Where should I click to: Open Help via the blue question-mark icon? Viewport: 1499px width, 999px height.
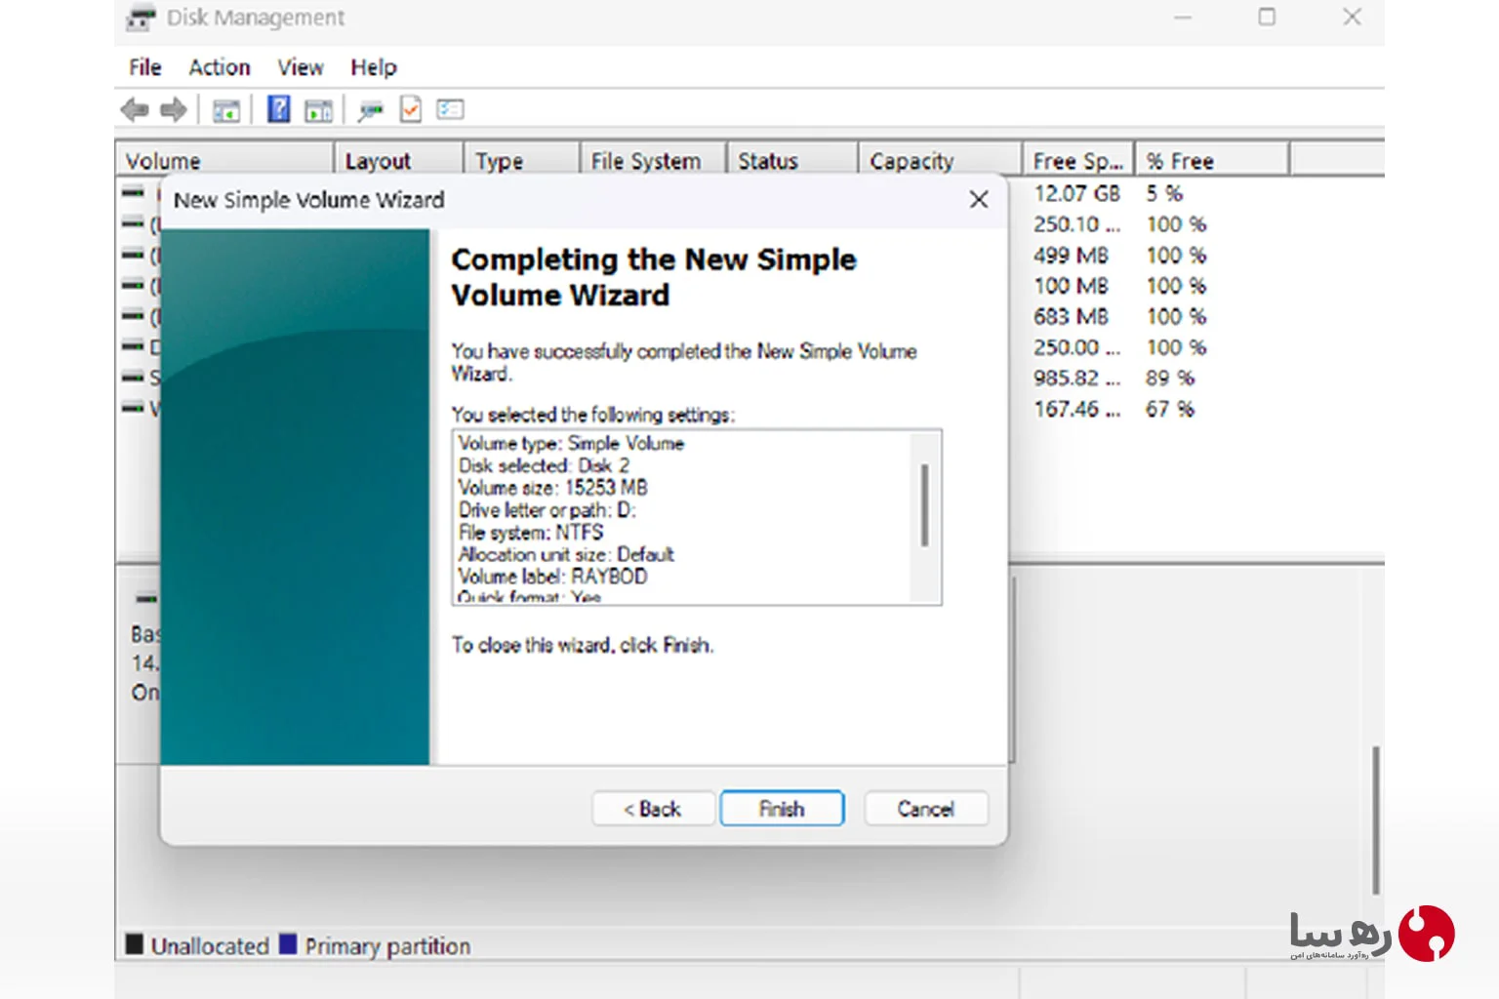coord(279,109)
